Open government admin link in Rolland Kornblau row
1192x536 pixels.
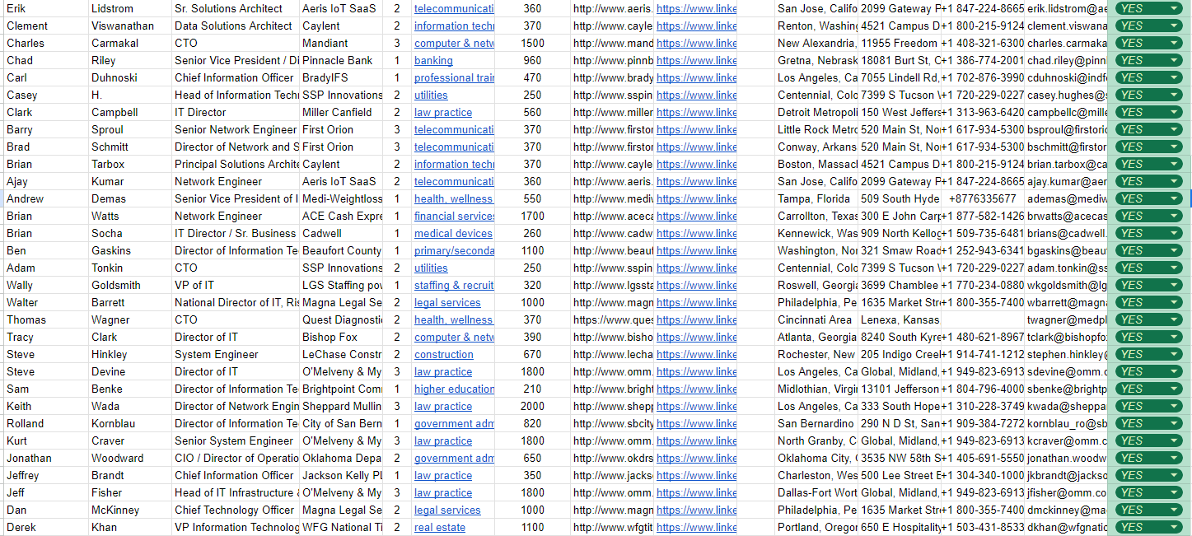coord(454,423)
